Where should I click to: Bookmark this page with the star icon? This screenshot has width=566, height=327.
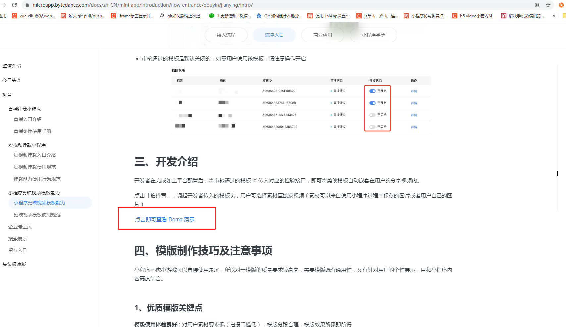[x=548, y=5]
